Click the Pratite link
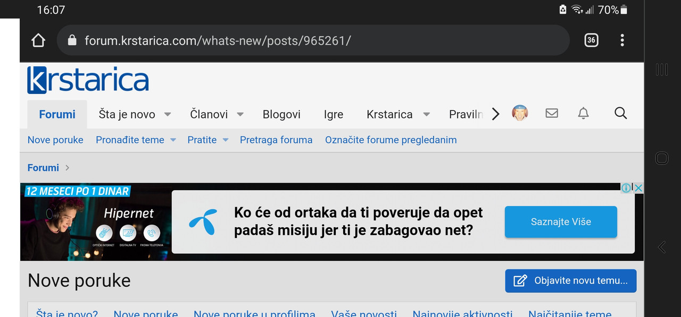The image size is (681, 317). [202, 140]
